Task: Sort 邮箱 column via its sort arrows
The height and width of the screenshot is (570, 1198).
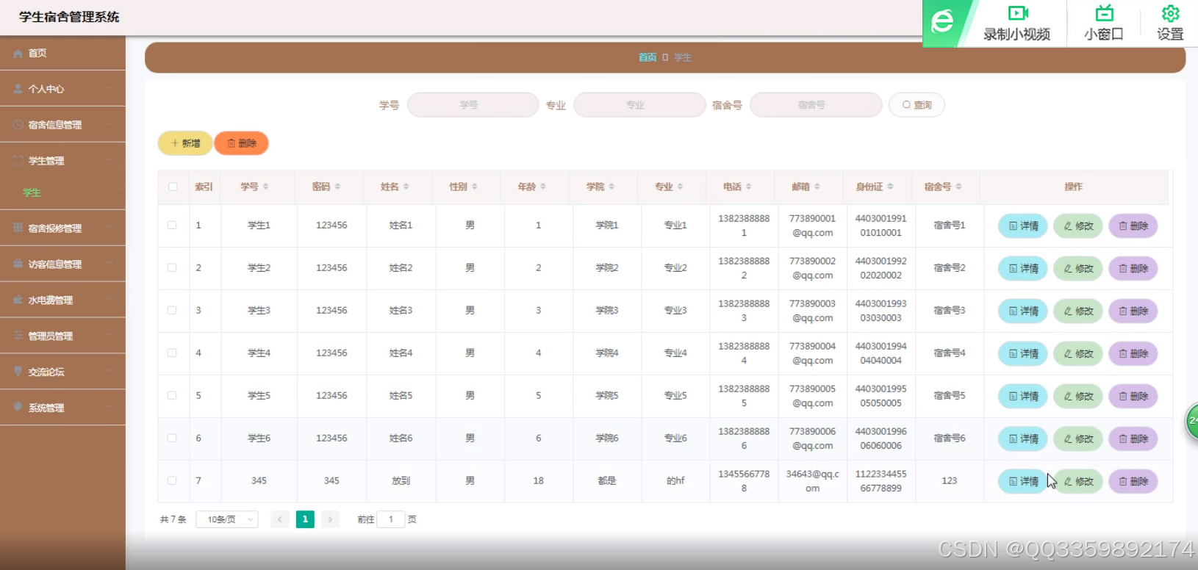Action: coord(817,187)
